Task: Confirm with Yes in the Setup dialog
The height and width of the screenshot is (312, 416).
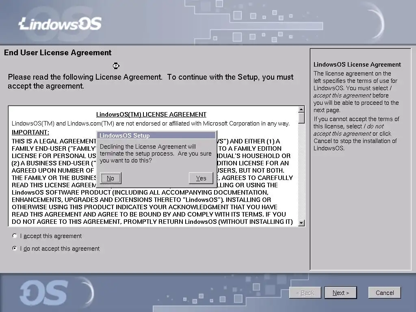Action: pyautogui.click(x=201, y=178)
